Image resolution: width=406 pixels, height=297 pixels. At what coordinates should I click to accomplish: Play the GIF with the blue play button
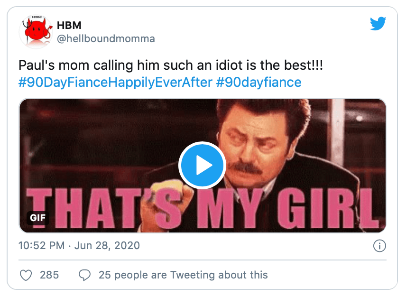[202, 166]
